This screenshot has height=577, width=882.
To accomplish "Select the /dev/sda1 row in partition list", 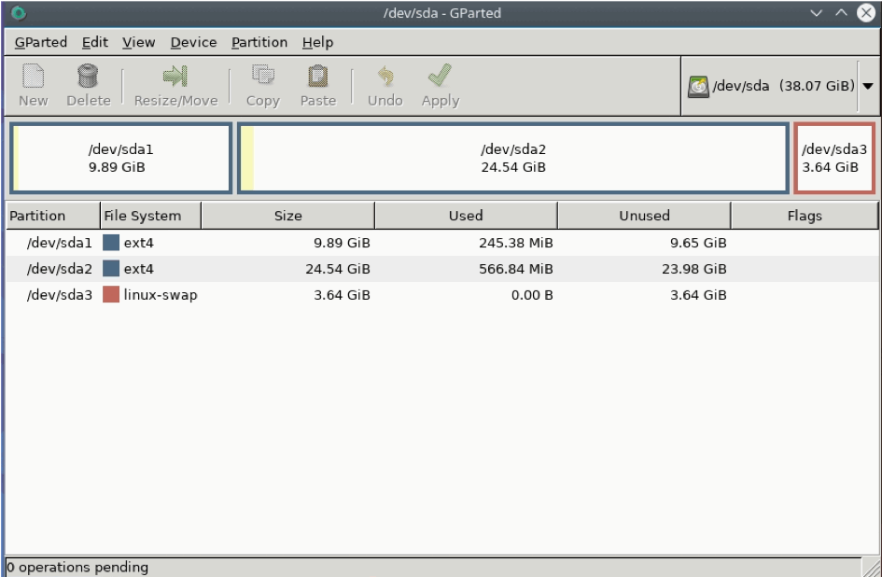I will (x=442, y=243).
